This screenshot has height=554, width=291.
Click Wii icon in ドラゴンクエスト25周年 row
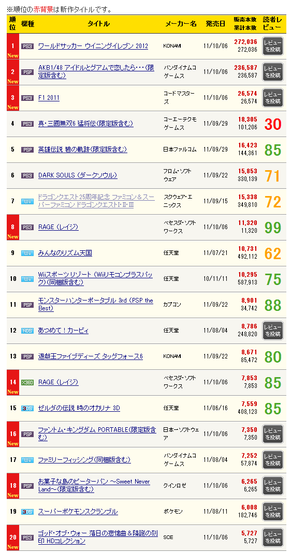(x=27, y=201)
